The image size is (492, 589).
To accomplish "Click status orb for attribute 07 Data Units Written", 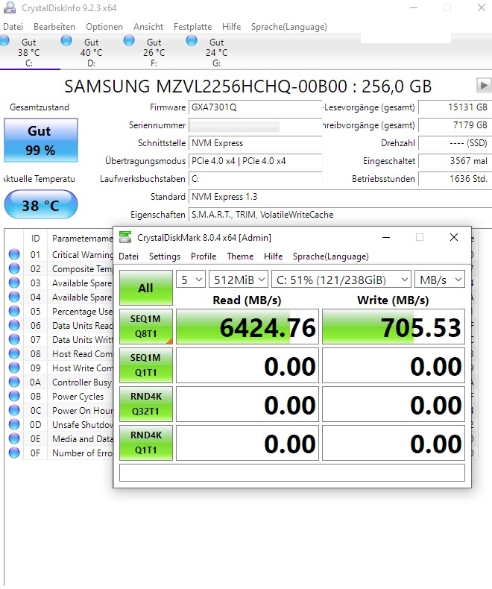I will tap(14, 339).
